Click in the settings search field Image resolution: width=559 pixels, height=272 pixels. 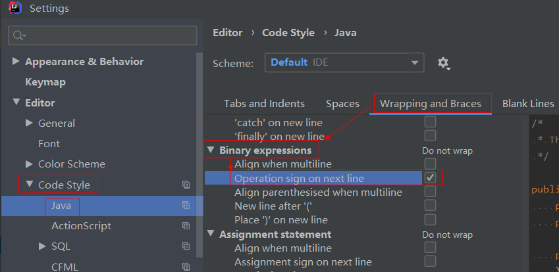[102, 35]
